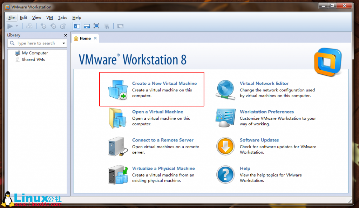Click the text "Create a virtual machine from an existing physical machine."

point(163,178)
